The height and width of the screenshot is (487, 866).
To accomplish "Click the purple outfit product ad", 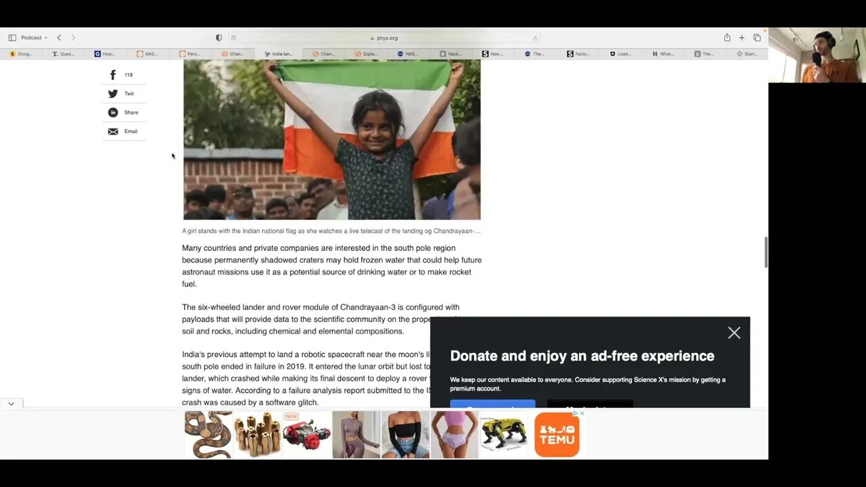I will click(x=356, y=434).
